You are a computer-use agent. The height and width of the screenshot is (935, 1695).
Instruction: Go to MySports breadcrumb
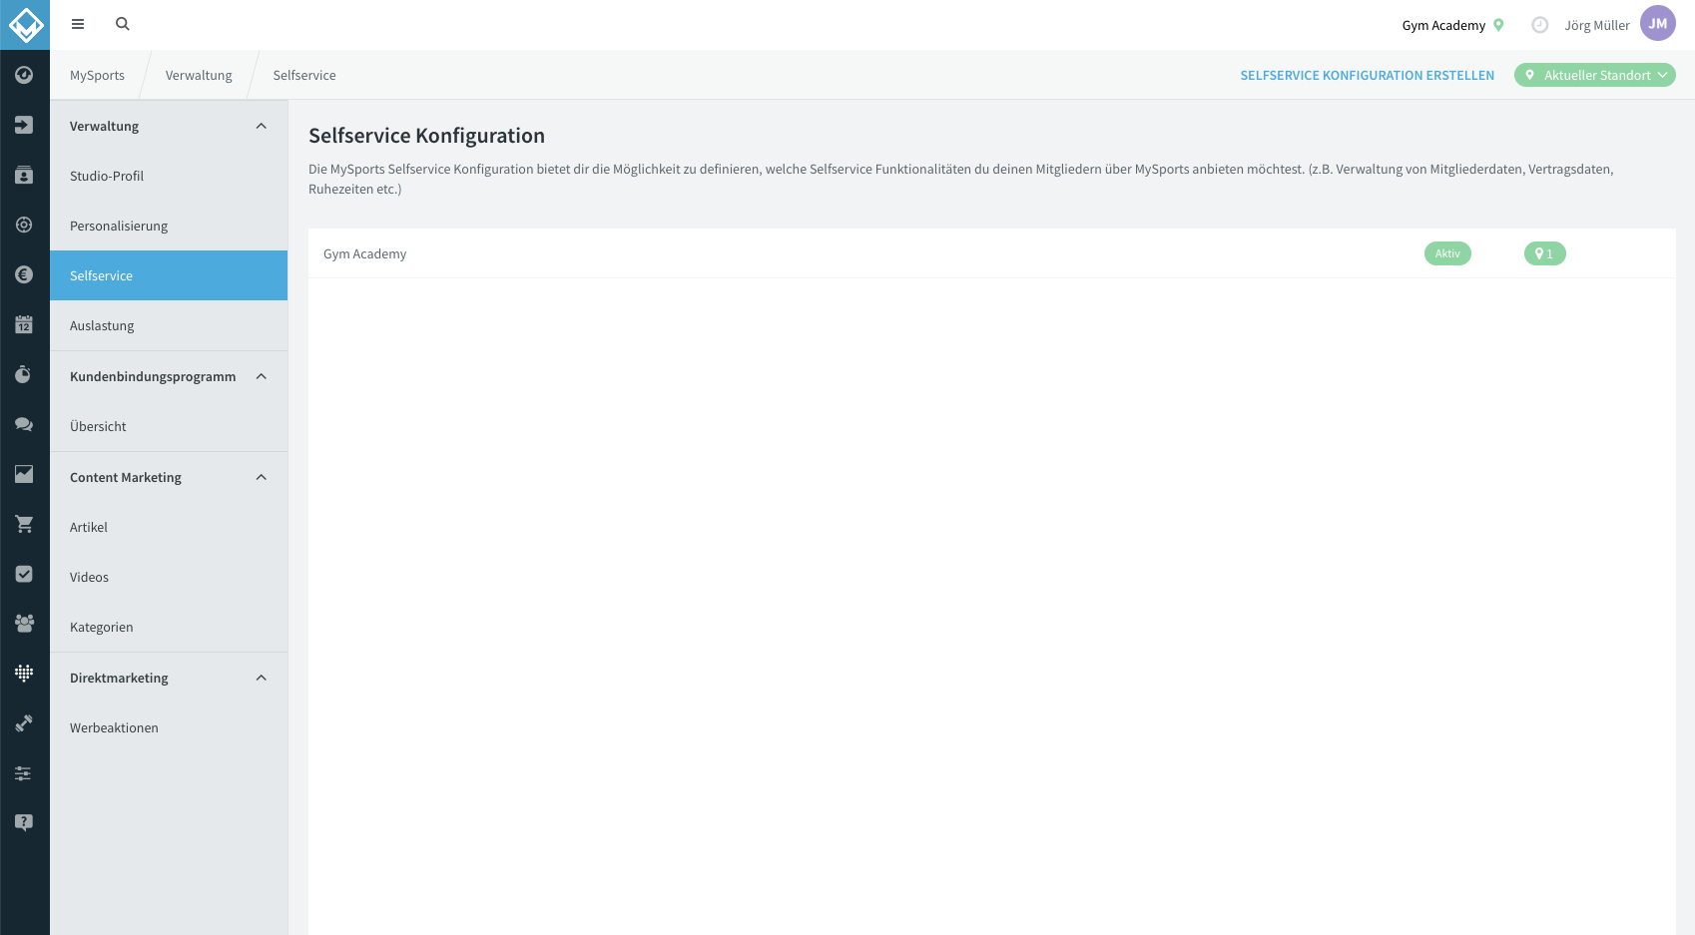click(97, 75)
